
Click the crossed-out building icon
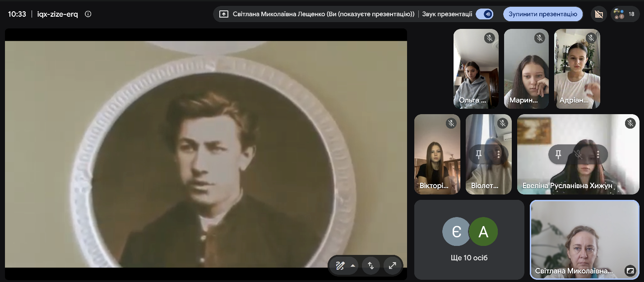coord(599,14)
